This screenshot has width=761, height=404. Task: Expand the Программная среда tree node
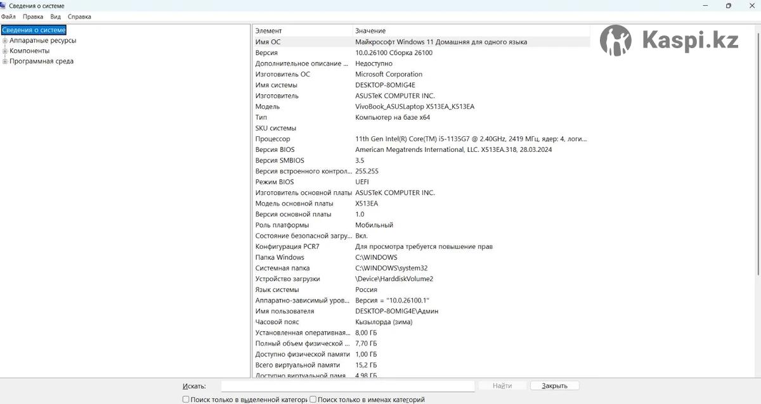pos(5,62)
